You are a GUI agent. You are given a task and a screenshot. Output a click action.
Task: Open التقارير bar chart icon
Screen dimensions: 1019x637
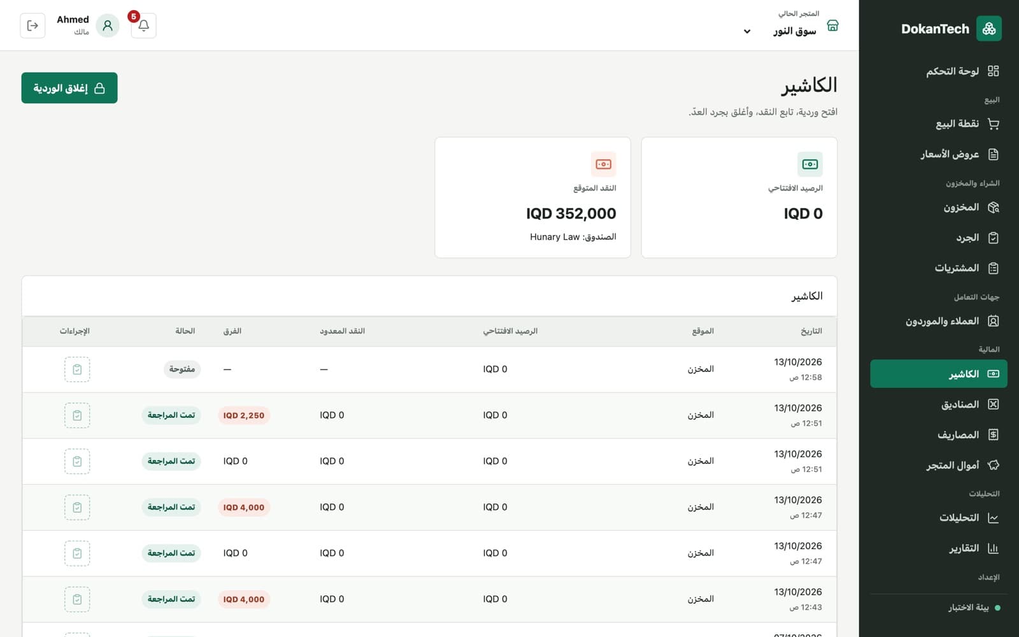tap(993, 548)
